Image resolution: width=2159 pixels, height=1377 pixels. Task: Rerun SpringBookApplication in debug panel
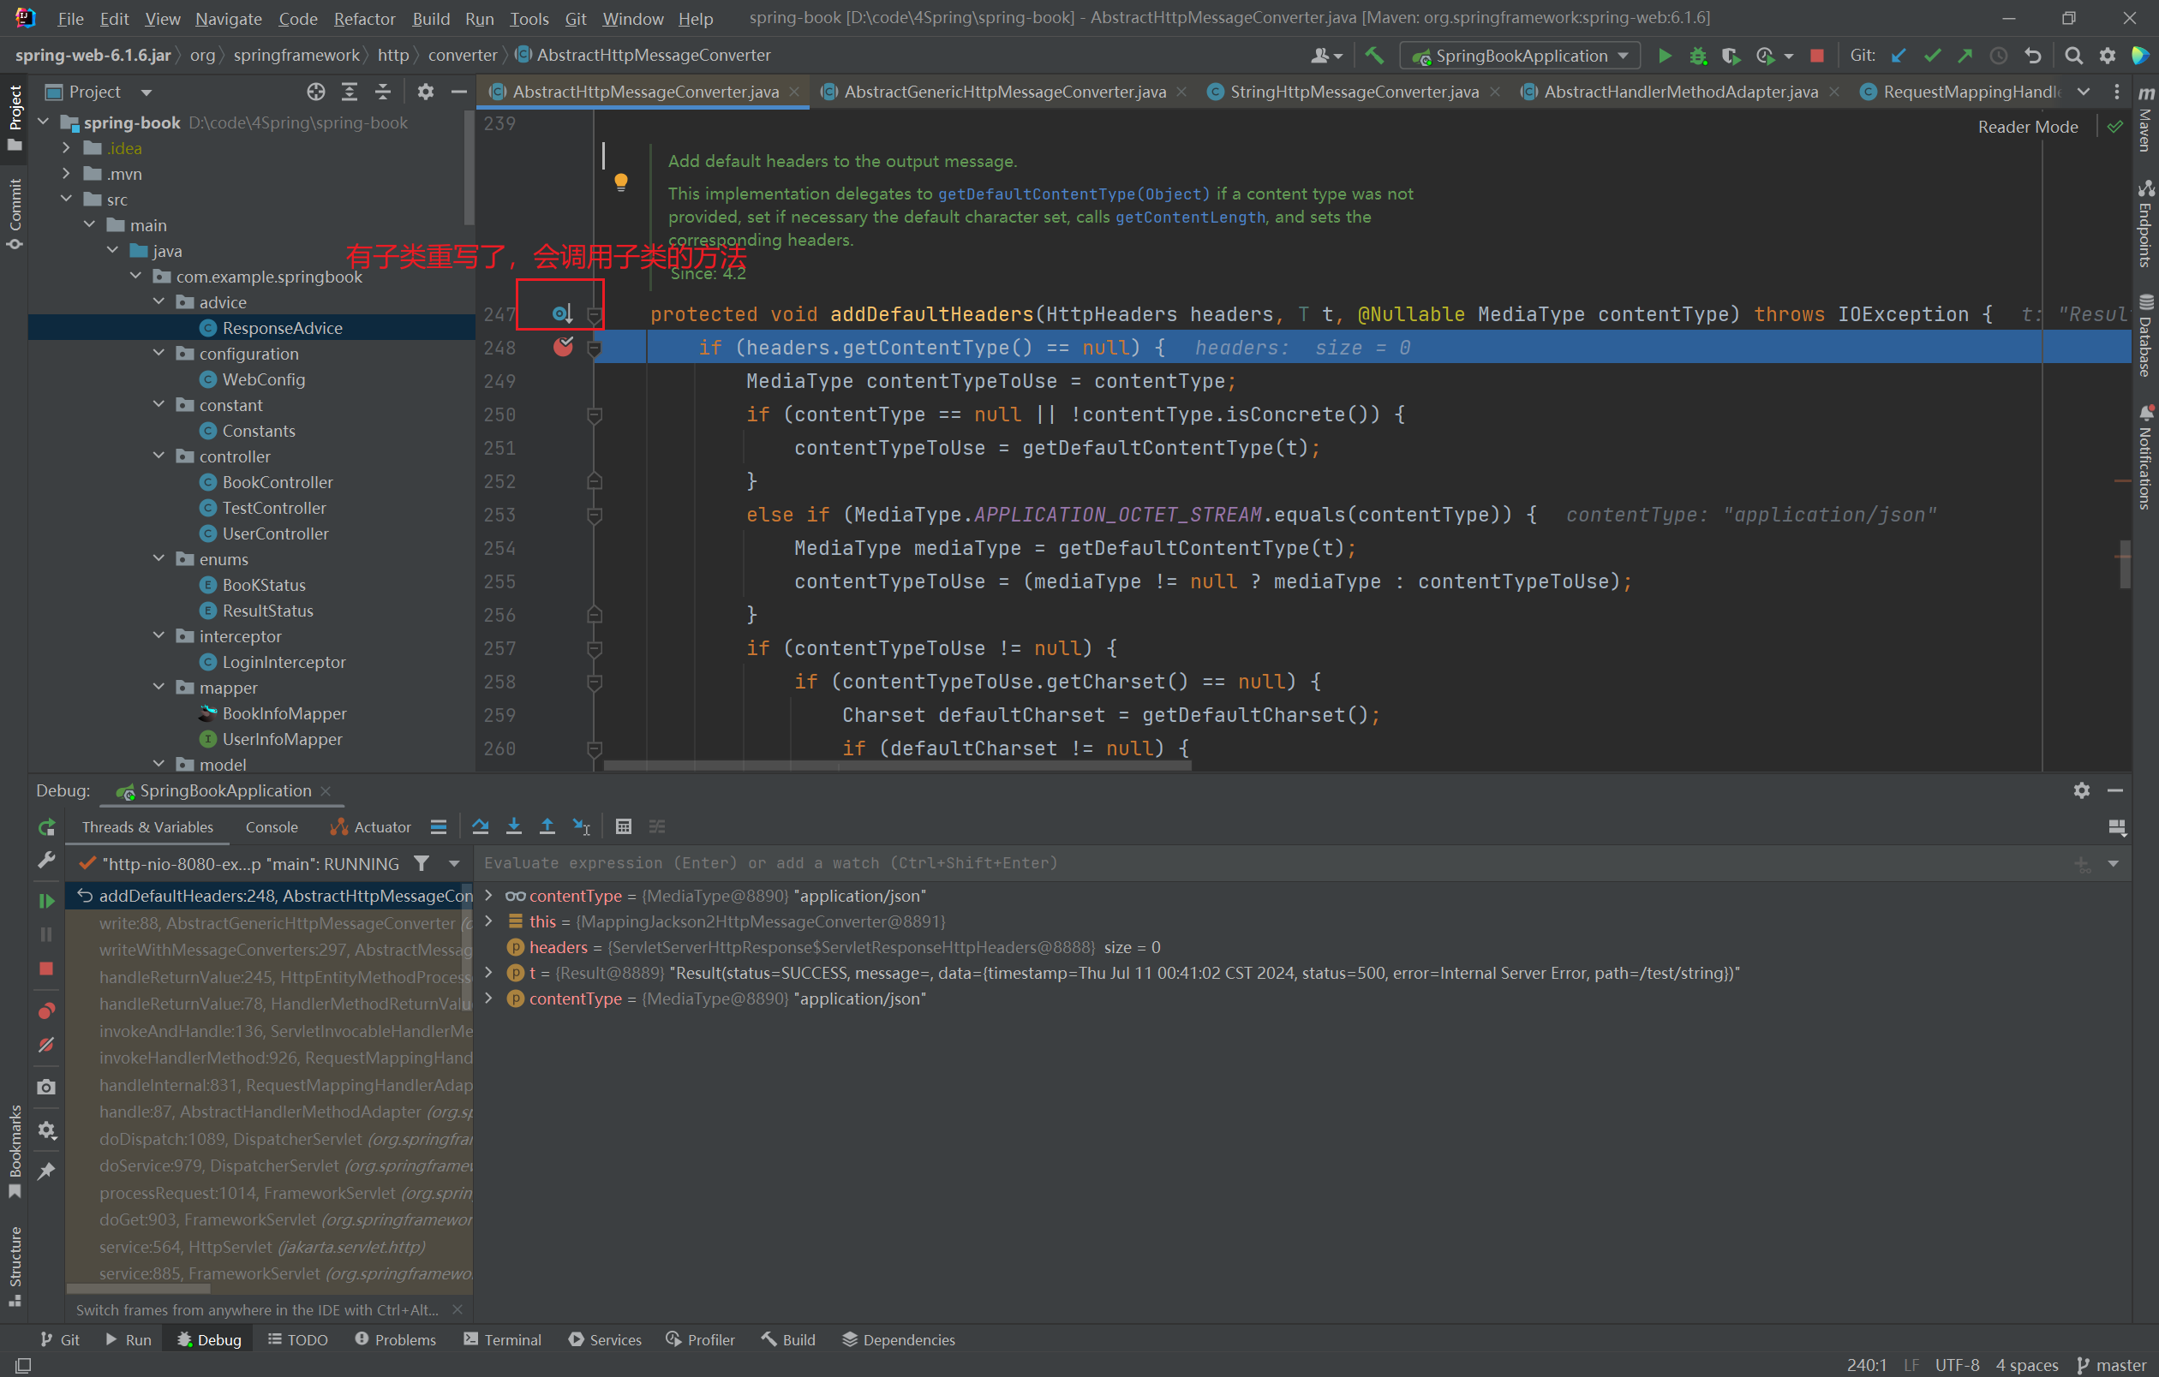46,827
